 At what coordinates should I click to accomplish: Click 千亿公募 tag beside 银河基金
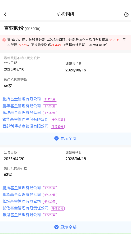(50, 215)
